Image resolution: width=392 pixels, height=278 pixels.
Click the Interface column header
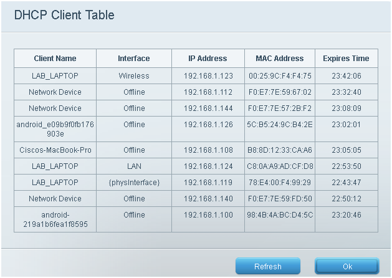click(134, 58)
